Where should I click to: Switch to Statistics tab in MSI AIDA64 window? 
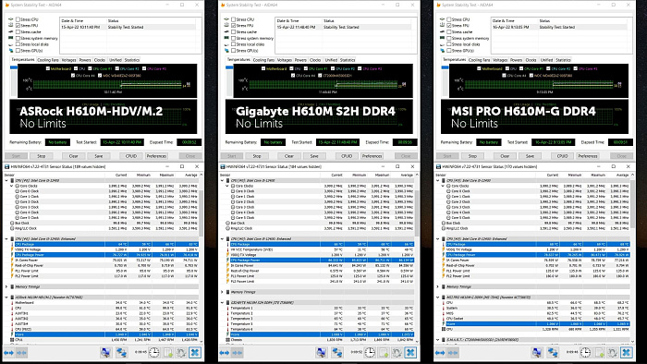tap(563, 60)
